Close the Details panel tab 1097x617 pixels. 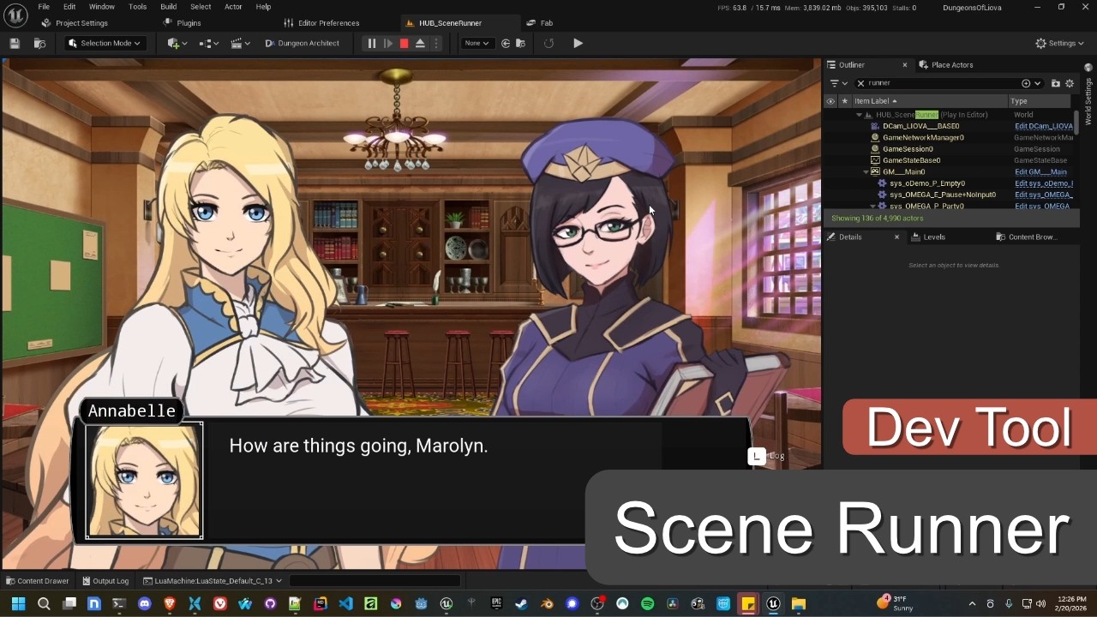coord(896,237)
